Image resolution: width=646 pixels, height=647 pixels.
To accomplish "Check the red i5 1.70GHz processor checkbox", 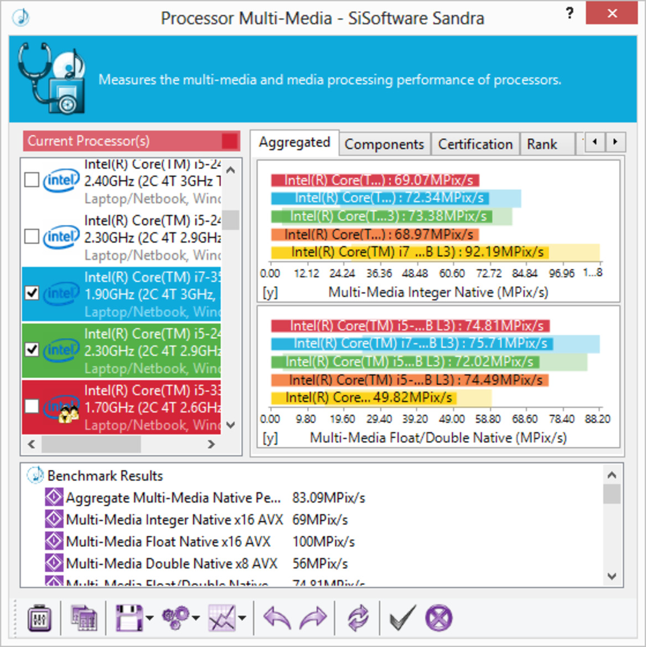I will coord(32,406).
